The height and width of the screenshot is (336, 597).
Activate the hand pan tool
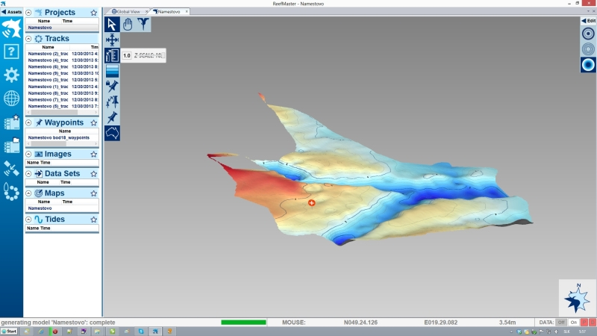point(128,24)
